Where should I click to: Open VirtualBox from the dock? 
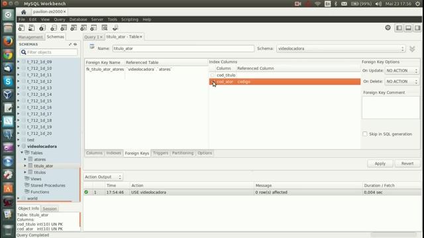pos(8,95)
